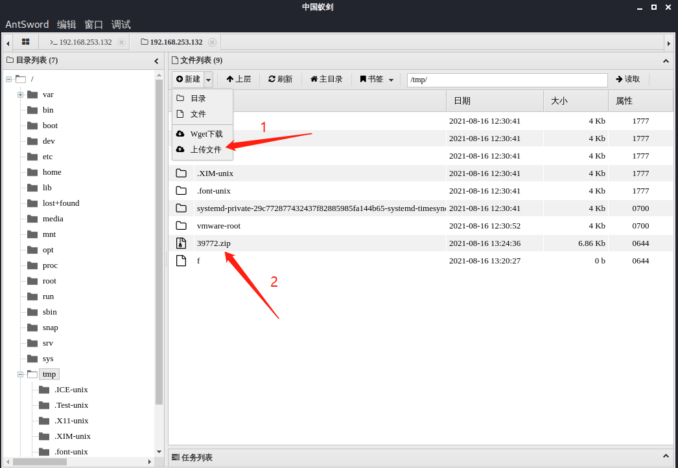Collapse the 文件列表 panel with the chevron
This screenshot has height=468, width=678.
point(666,61)
